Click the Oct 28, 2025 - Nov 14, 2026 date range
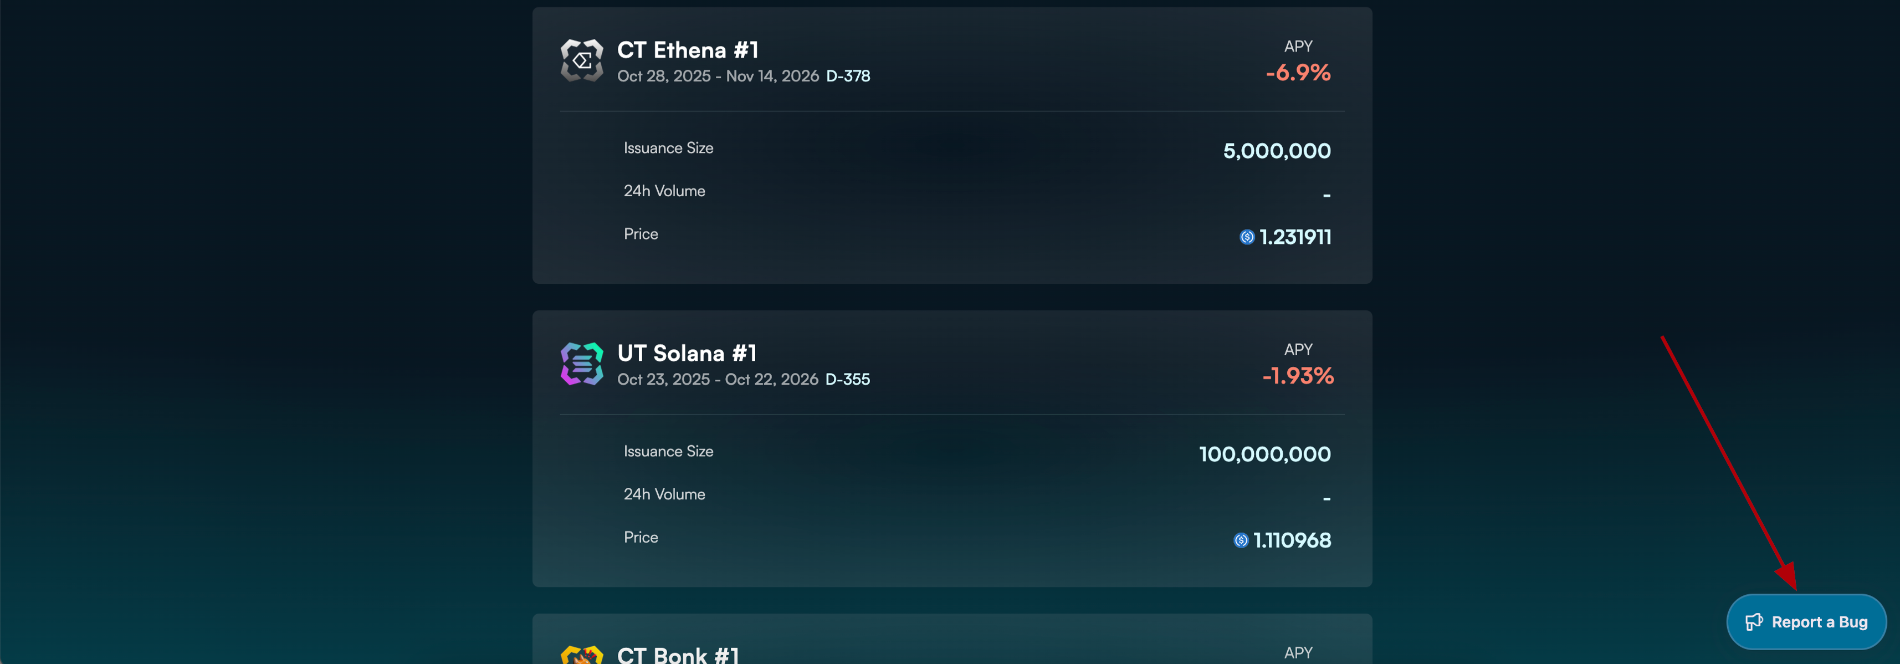 pyautogui.click(x=718, y=76)
